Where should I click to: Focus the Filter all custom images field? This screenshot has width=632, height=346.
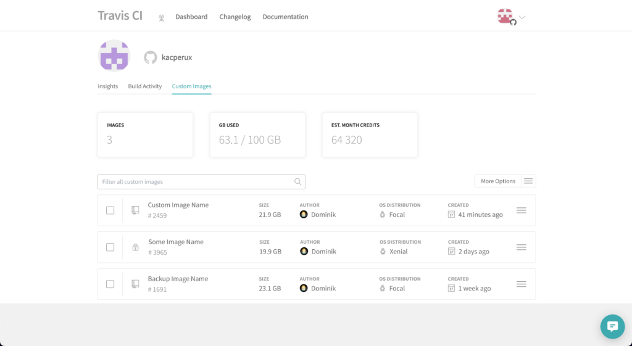(x=201, y=182)
